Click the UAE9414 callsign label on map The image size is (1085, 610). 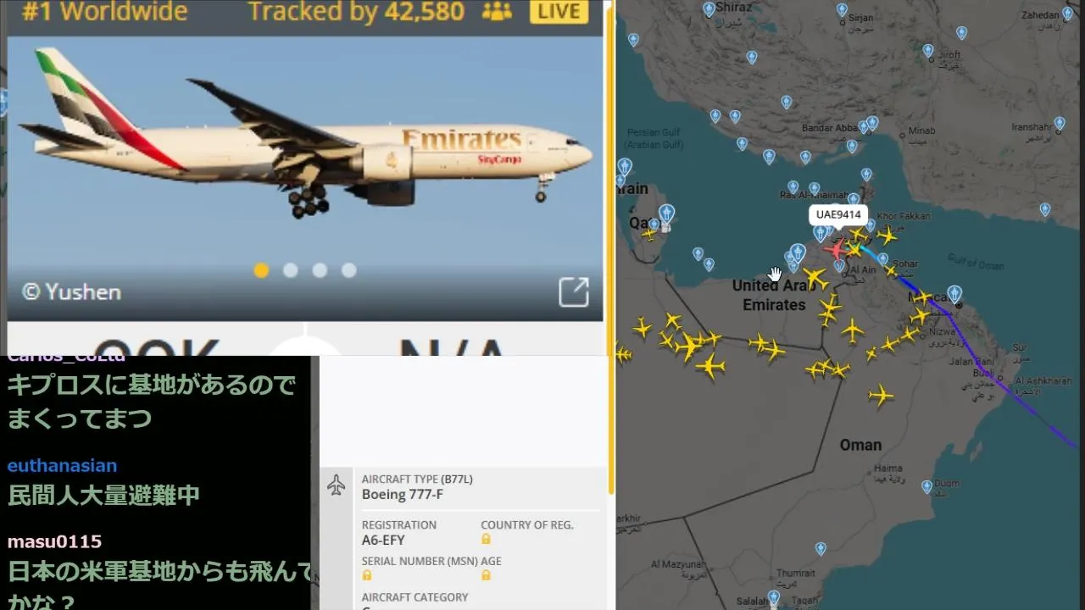coord(838,214)
